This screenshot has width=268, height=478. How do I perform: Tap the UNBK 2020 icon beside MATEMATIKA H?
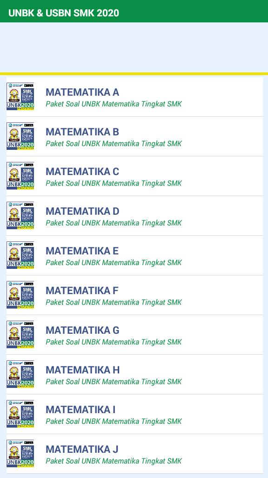(20, 374)
